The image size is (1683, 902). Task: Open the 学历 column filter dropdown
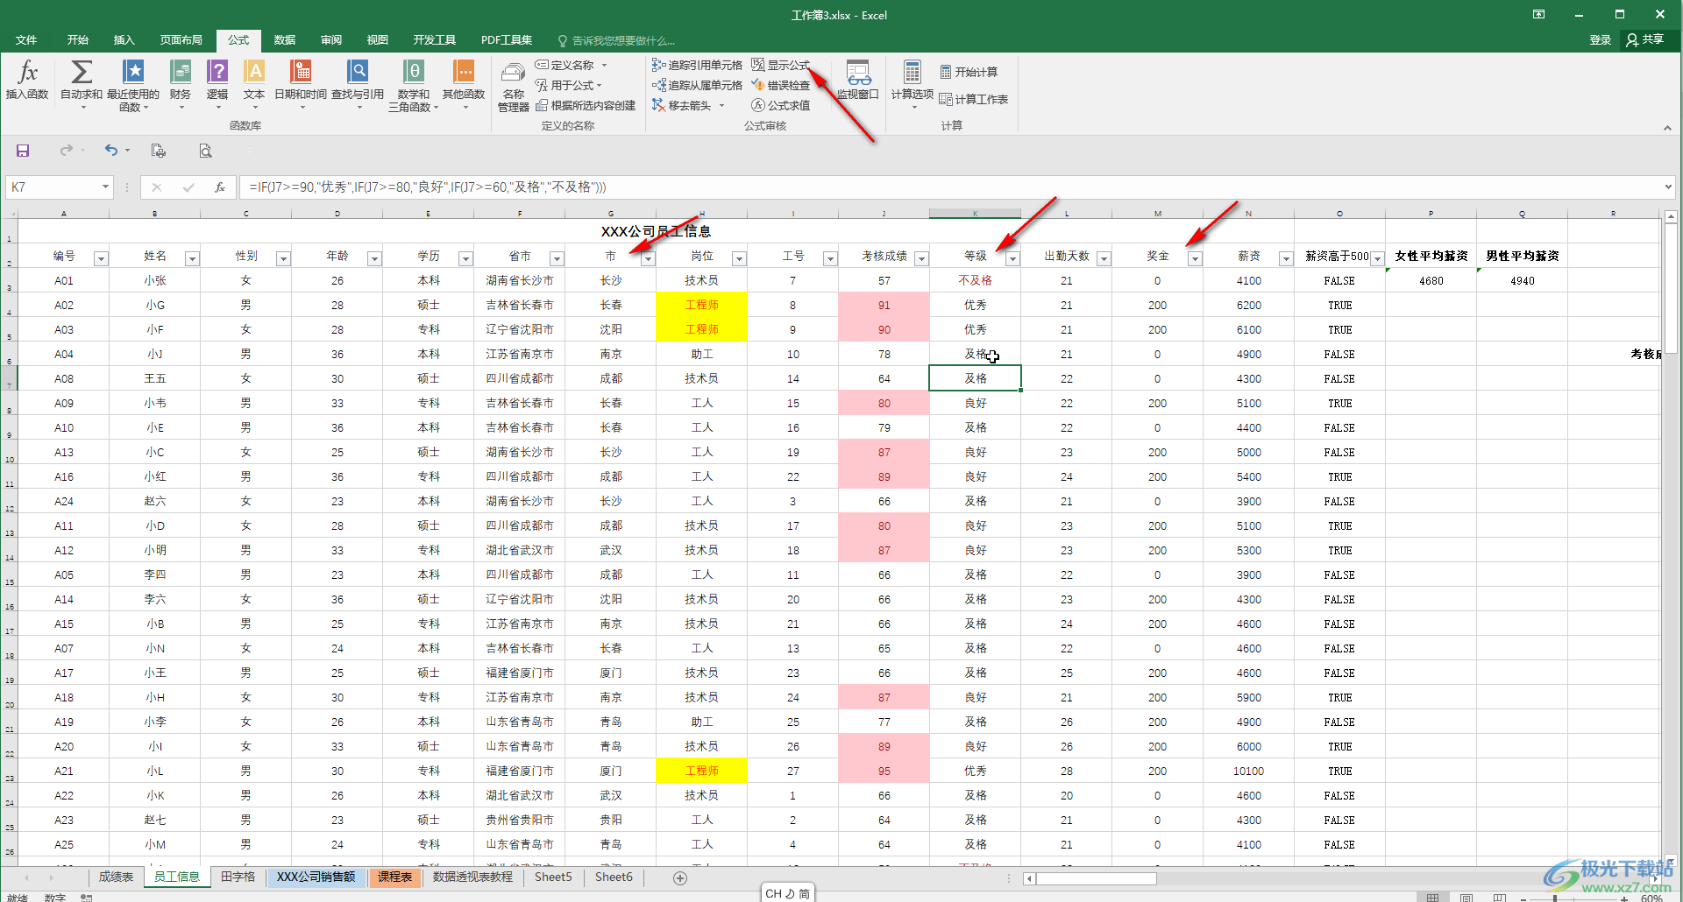tap(465, 258)
